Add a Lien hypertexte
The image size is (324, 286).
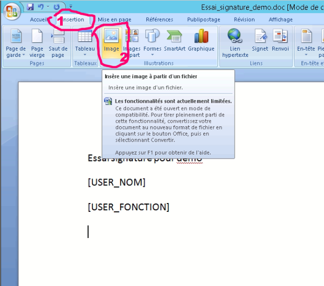click(235, 42)
